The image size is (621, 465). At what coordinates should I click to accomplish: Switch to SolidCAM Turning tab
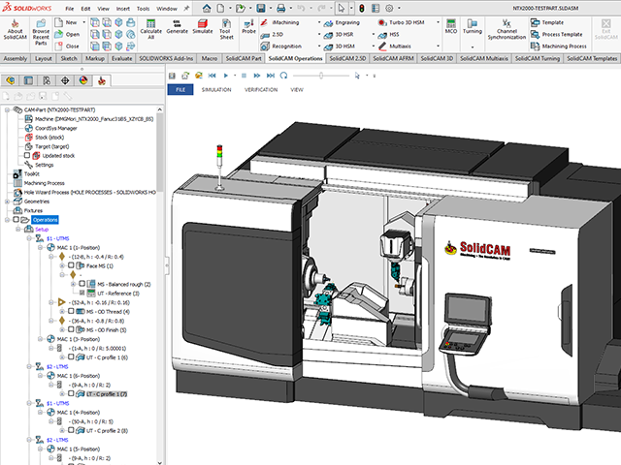click(x=537, y=58)
